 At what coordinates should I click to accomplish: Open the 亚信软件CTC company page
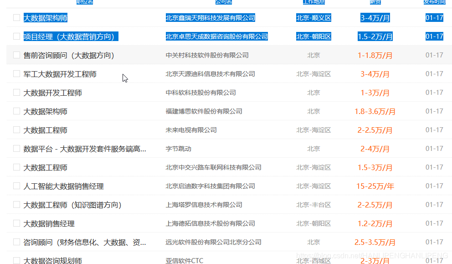click(185, 260)
